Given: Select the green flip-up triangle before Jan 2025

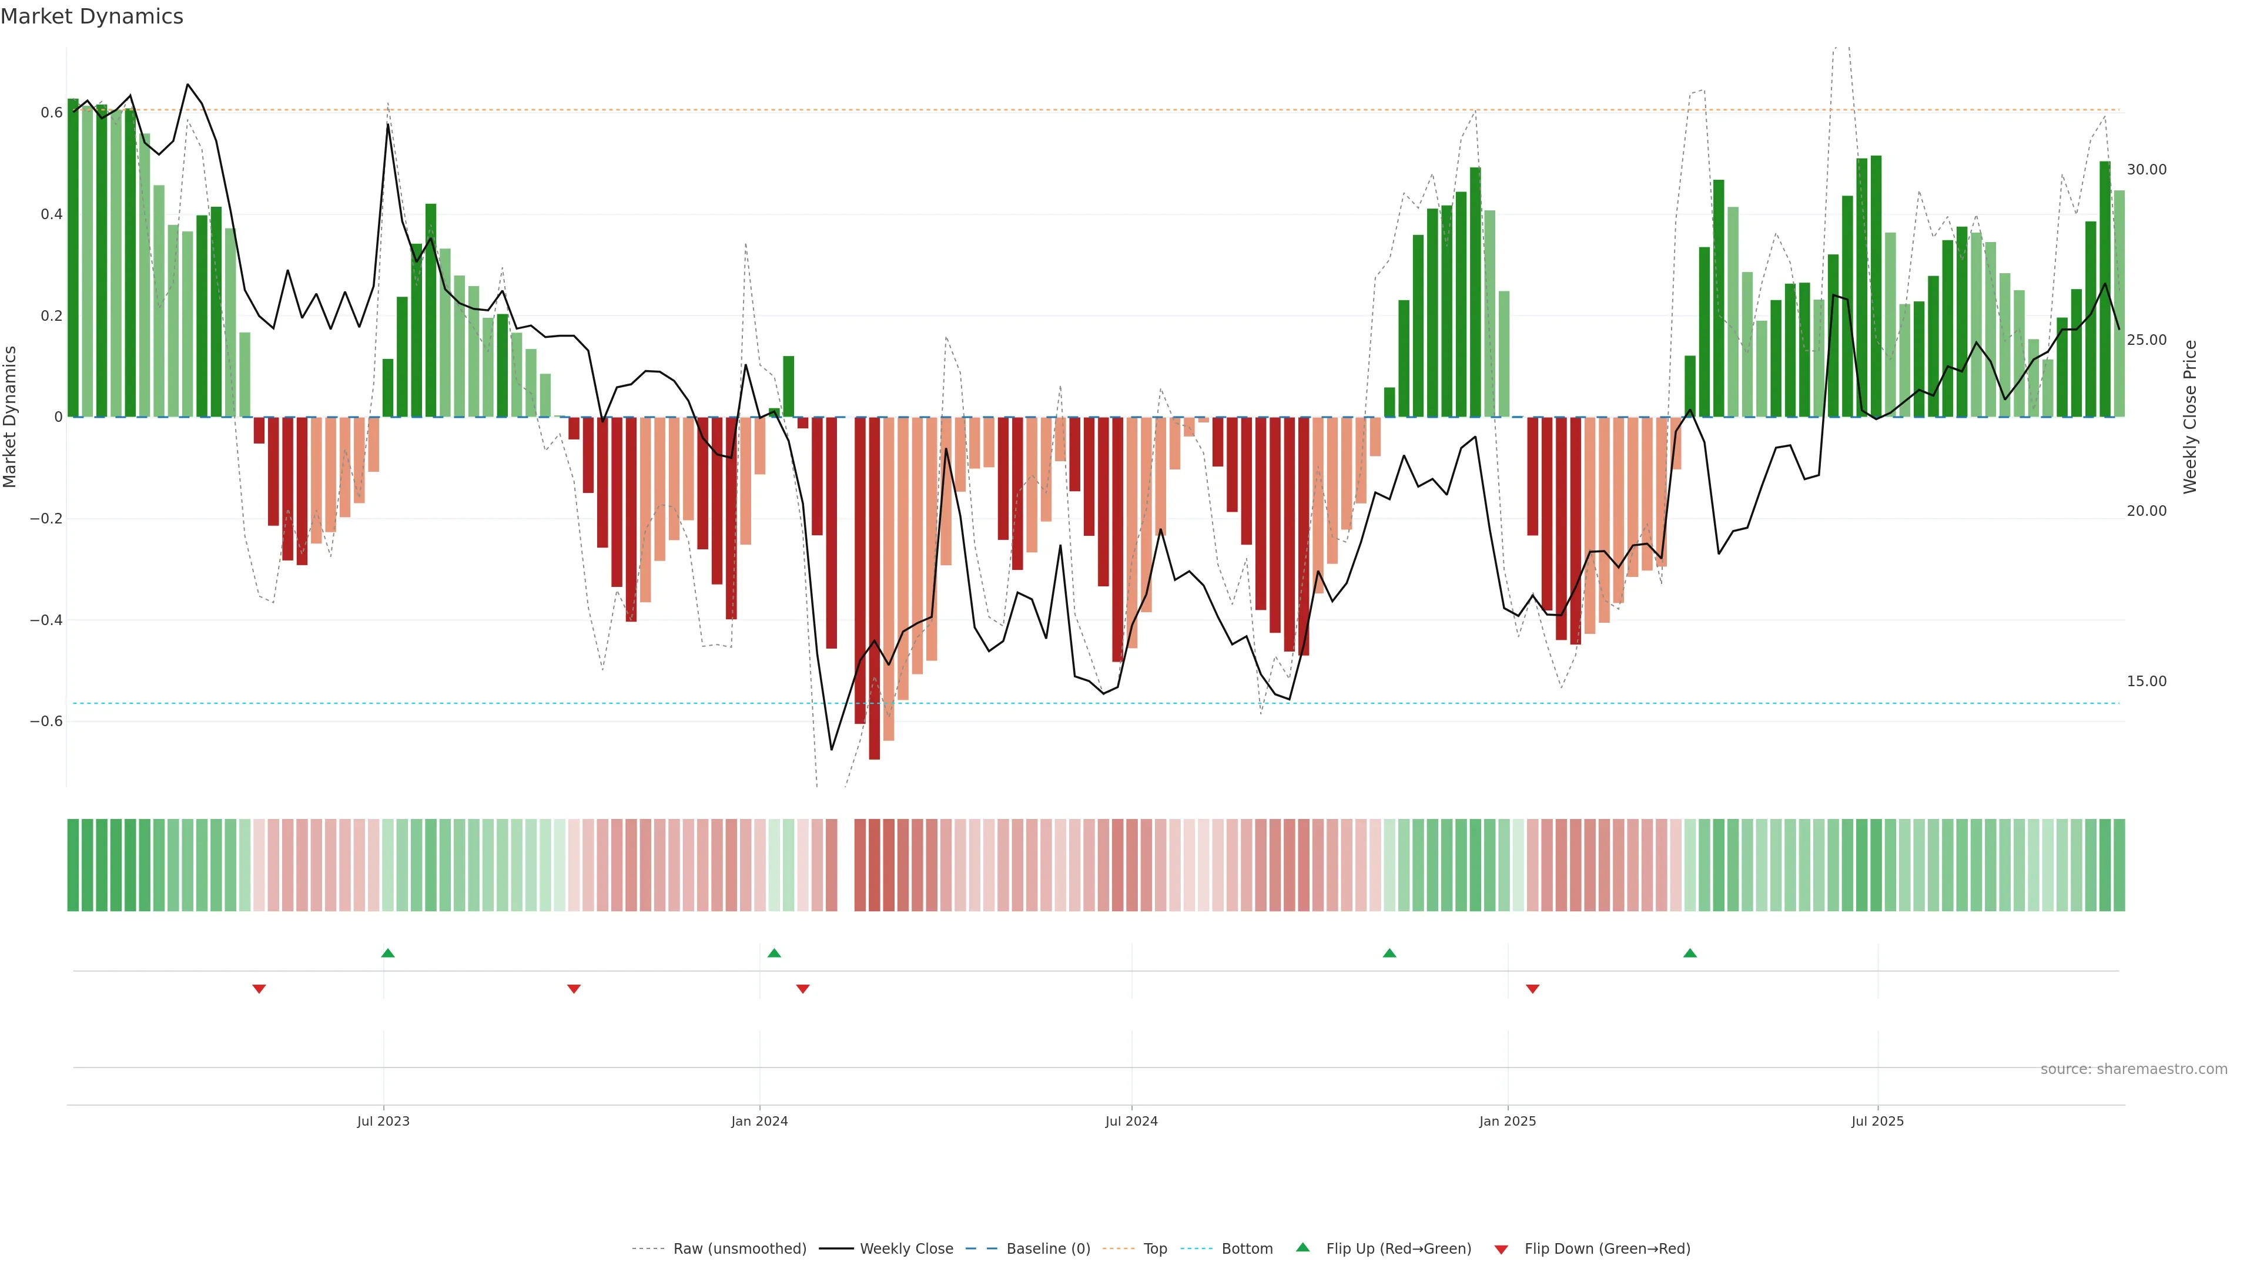Looking at the screenshot, I should click(x=1389, y=953).
